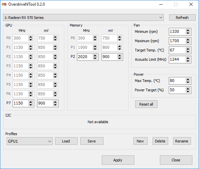Increase Target Temp with up arrow
The height and width of the screenshot is (169, 199).
(x=188, y=49)
